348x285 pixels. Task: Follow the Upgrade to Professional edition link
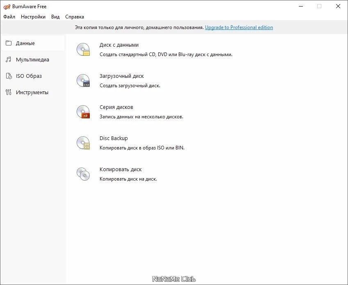point(239,27)
